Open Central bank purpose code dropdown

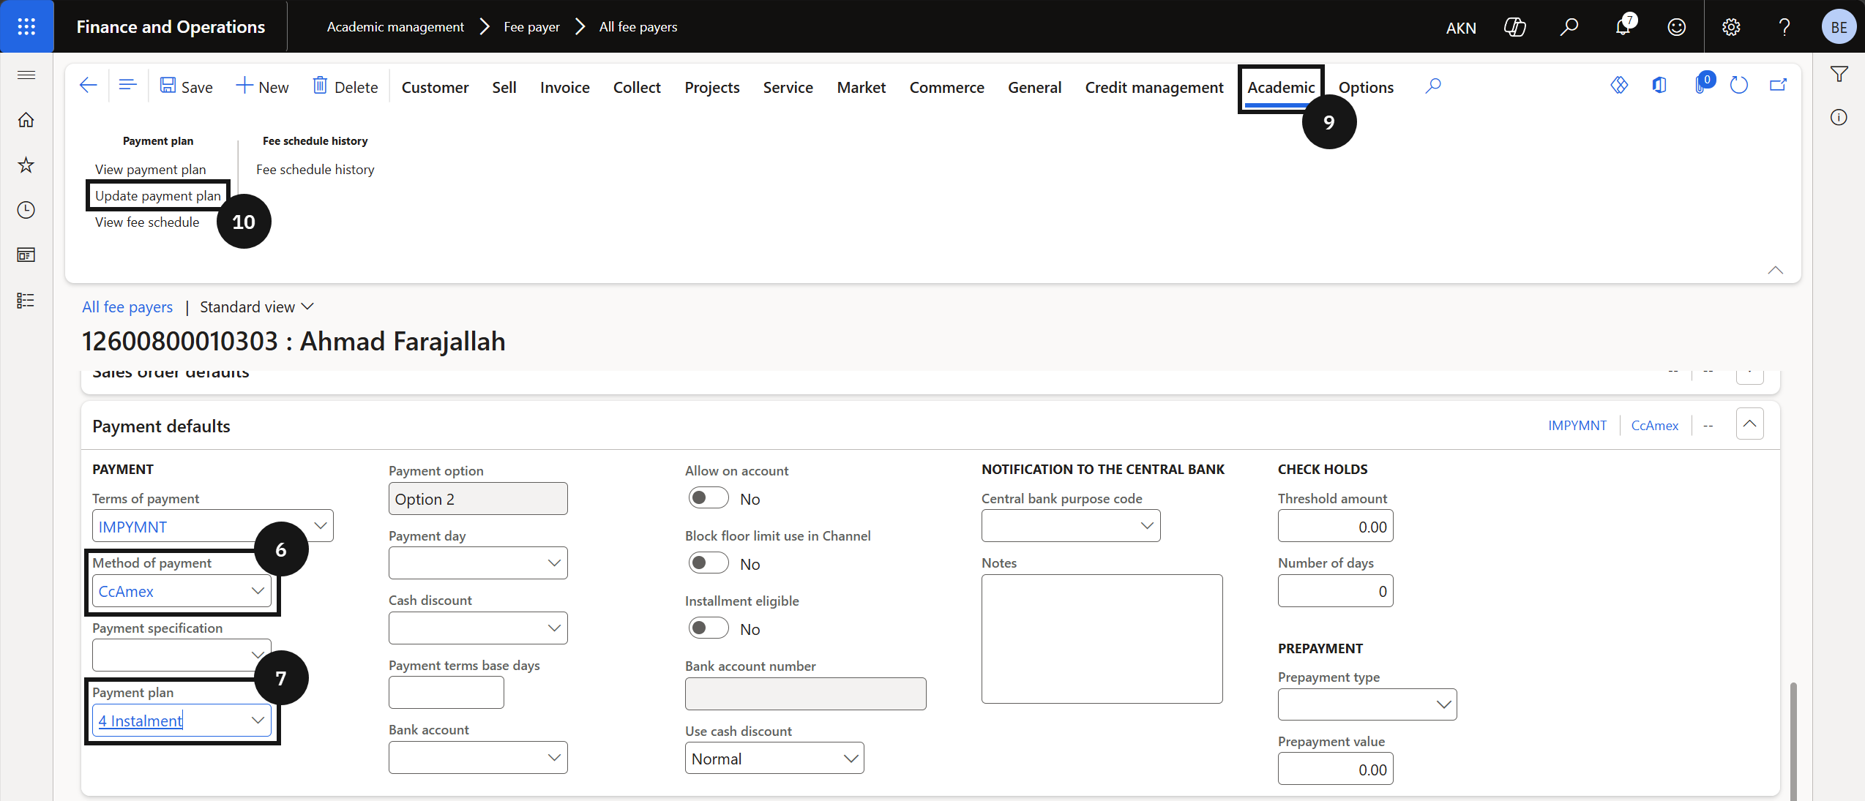[x=1147, y=526]
